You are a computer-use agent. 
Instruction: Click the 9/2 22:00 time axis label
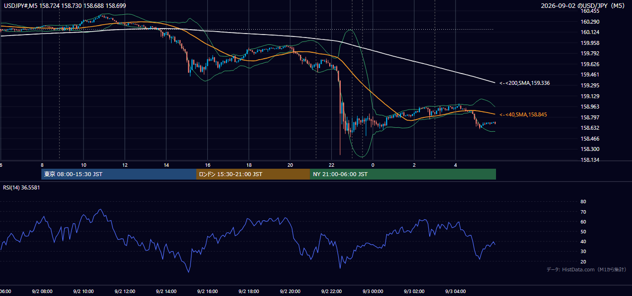tap(331, 291)
